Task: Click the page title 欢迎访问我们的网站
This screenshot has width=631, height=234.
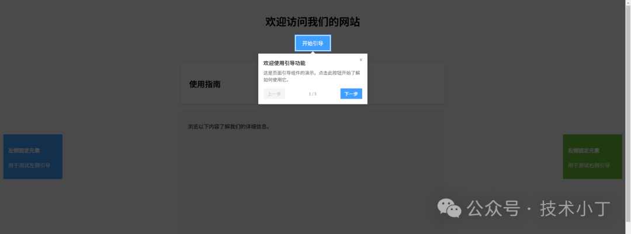Action: pos(313,22)
